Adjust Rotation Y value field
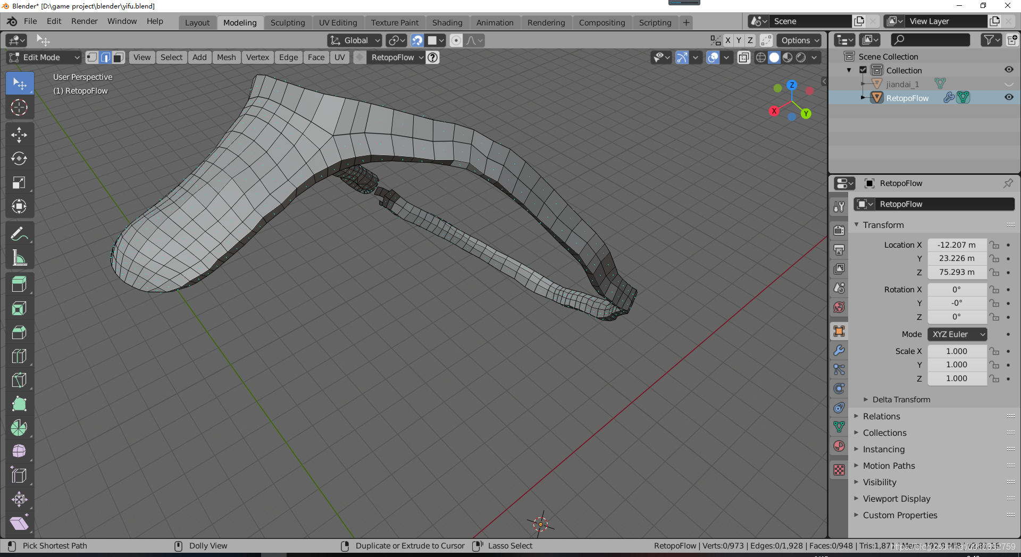This screenshot has width=1021, height=557. click(x=957, y=303)
